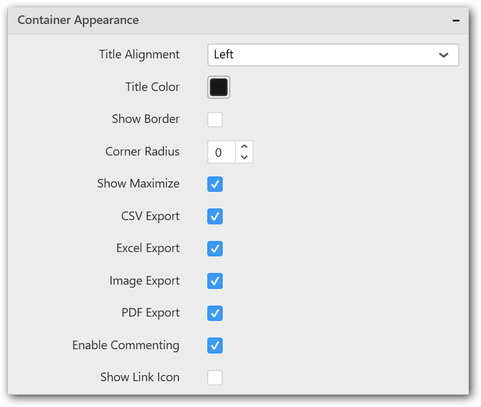Decrease Corner Radius with down arrow
The height and width of the screenshot is (407, 481).
click(x=244, y=157)
